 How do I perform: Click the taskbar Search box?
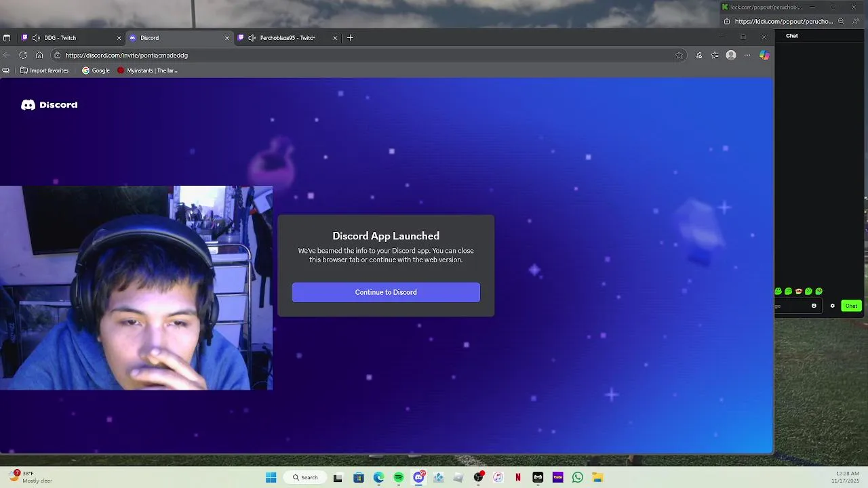305,477
